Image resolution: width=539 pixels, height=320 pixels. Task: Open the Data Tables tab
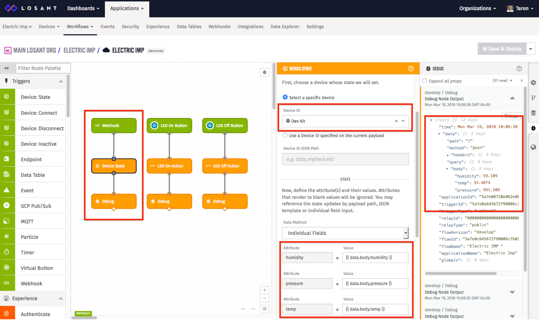(189, 26)
